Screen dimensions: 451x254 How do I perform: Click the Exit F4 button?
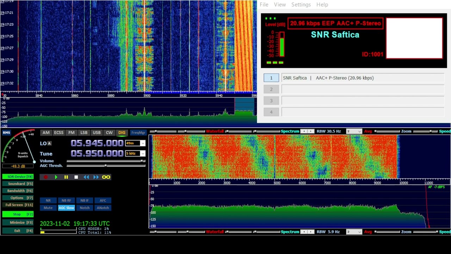[x=18, y=231]
